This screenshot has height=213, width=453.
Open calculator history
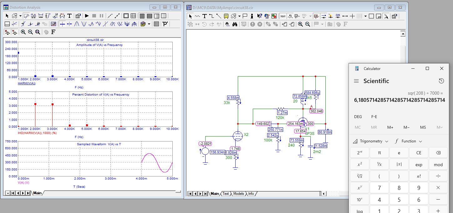441,81
